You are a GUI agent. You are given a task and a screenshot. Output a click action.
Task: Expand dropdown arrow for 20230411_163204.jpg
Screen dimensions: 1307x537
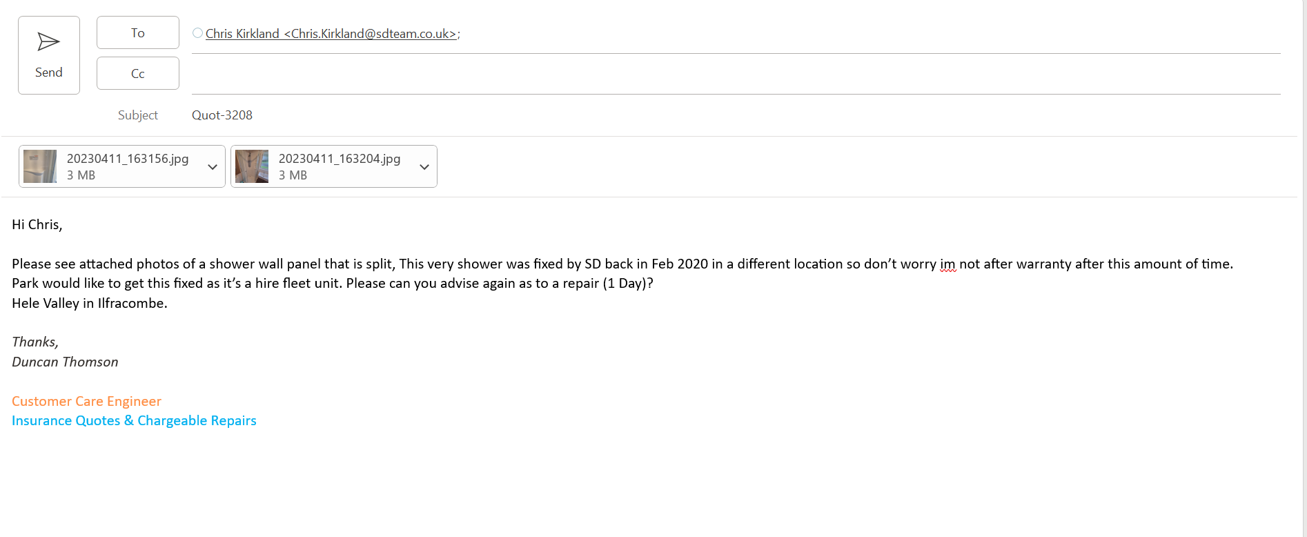(x=424, y=167)
